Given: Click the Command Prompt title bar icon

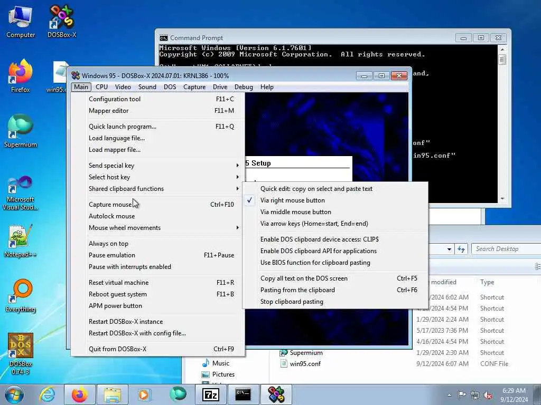Looking at the screenshot, I should point(164,37).
